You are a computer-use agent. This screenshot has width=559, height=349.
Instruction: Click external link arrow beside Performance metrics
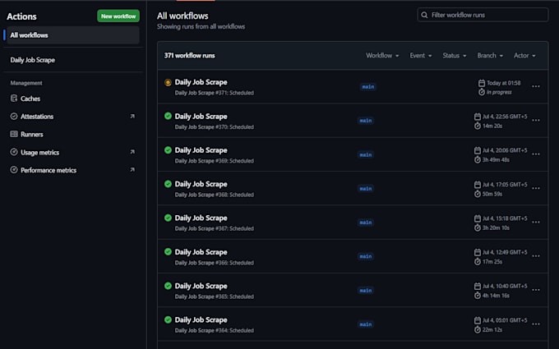(x=132, y=169)
